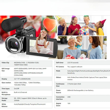
Task: Select the 'USB' connection value
Action: point(69,97)
